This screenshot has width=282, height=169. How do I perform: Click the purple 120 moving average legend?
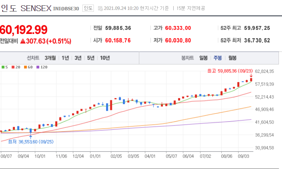click(41, 67)
